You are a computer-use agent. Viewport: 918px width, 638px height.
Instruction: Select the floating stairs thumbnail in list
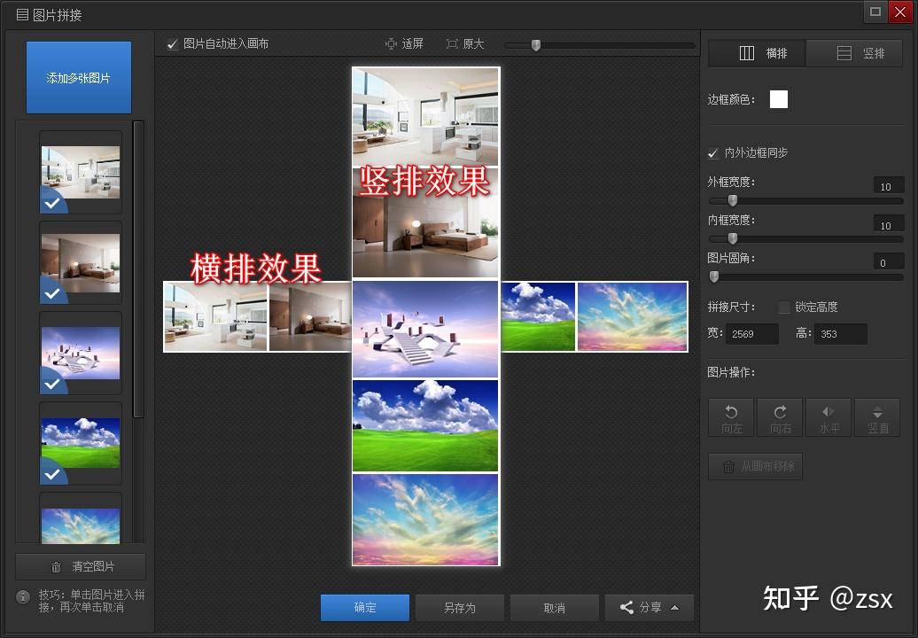coord(81,353)
